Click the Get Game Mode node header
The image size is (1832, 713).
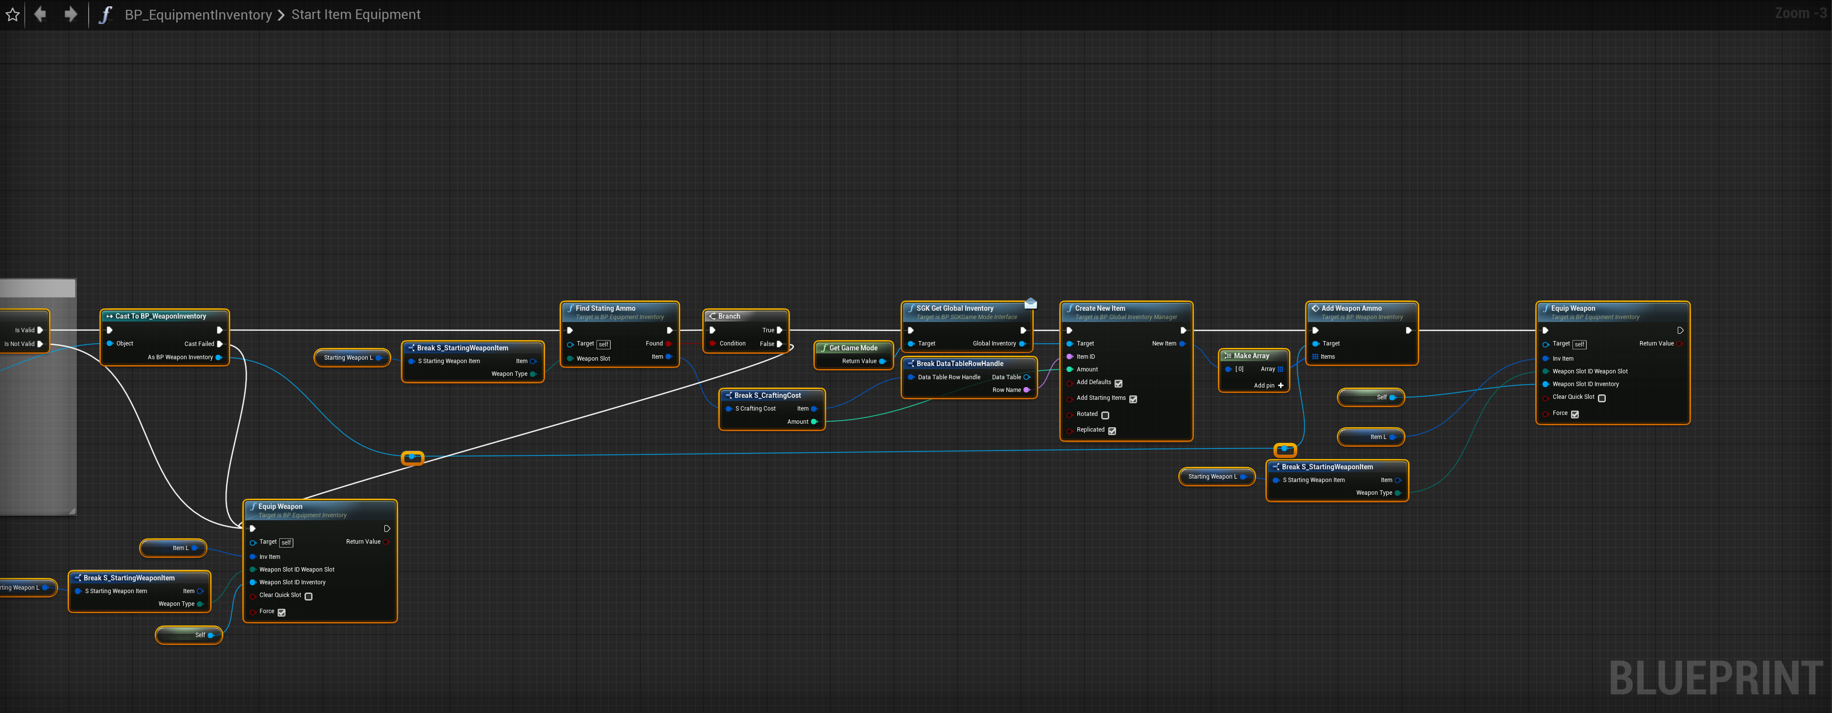(x=853, y=347)
